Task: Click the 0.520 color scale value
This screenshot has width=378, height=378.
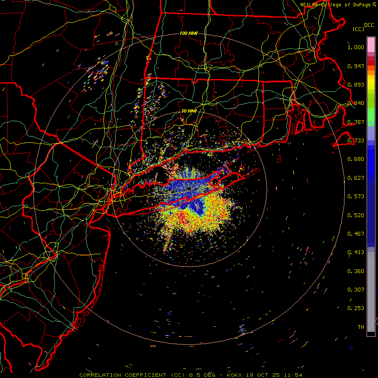Action: click(x=356, y=215)
